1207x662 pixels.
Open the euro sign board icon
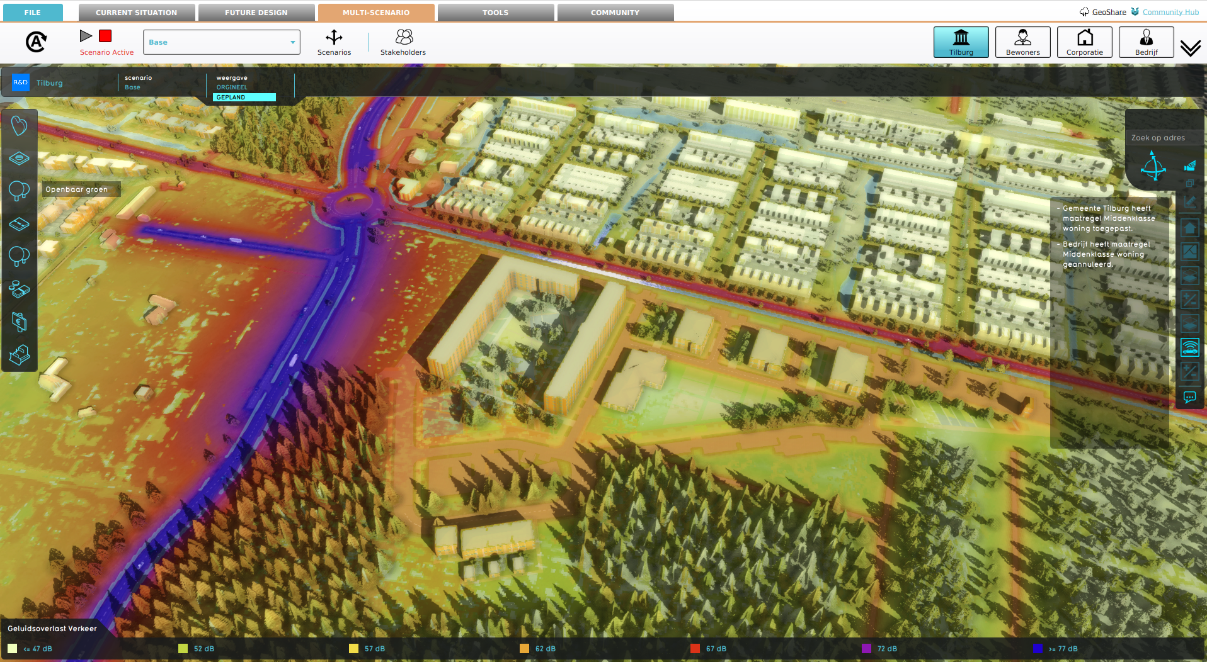pyautogui.click(x=20, y=322)
